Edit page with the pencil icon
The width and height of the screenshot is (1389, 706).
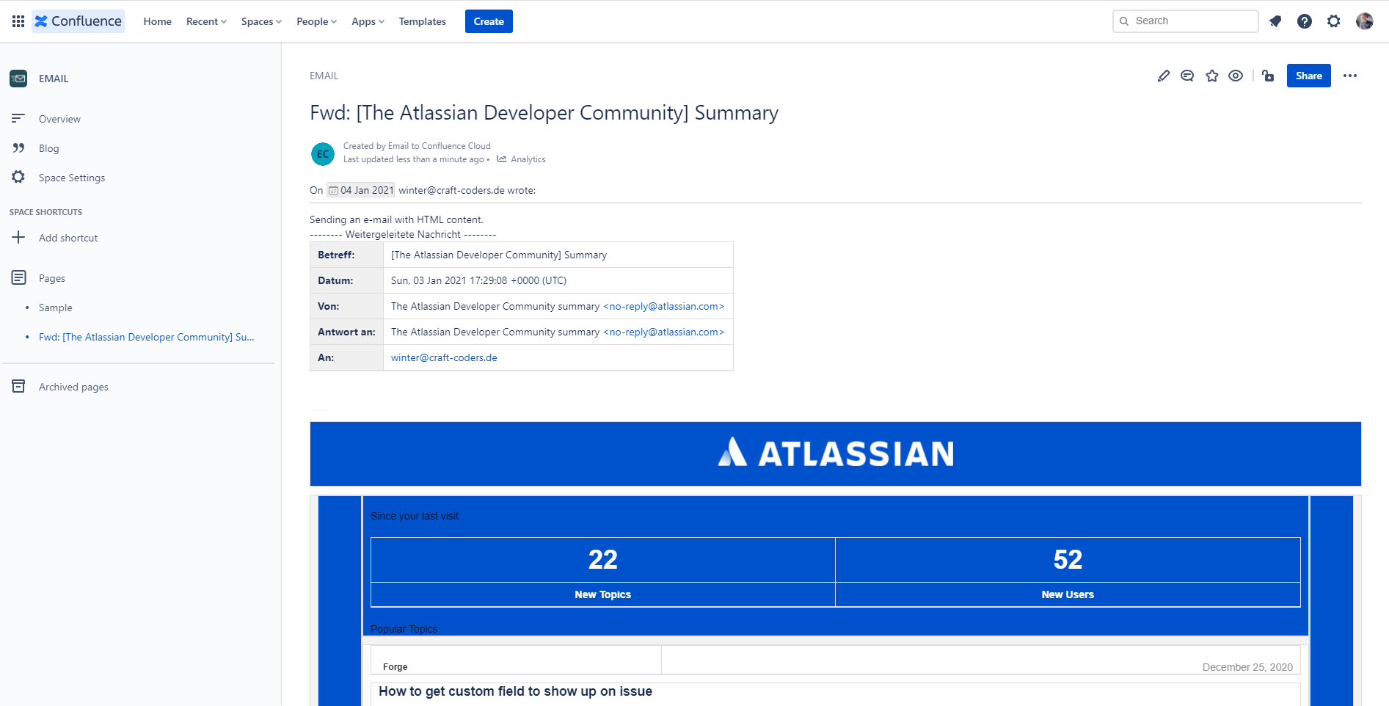pyautogui.click(x=1164, y=76)
